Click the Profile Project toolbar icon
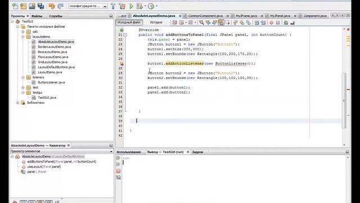This screenshot has width=360, height=203. tap(151, 6)
